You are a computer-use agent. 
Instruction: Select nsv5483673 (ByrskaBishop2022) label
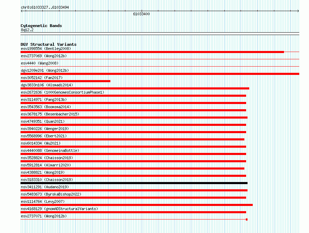(x=51, y=194)
